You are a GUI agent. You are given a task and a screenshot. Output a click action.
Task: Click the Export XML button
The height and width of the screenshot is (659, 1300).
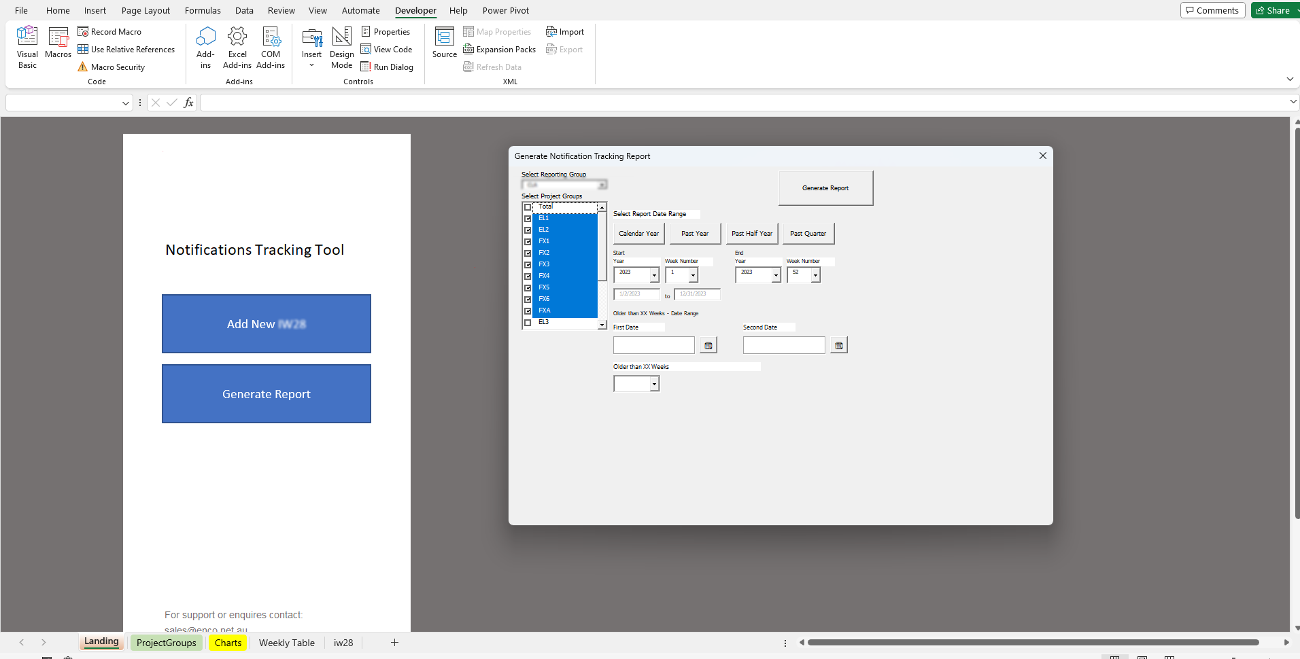pos(564,50)
